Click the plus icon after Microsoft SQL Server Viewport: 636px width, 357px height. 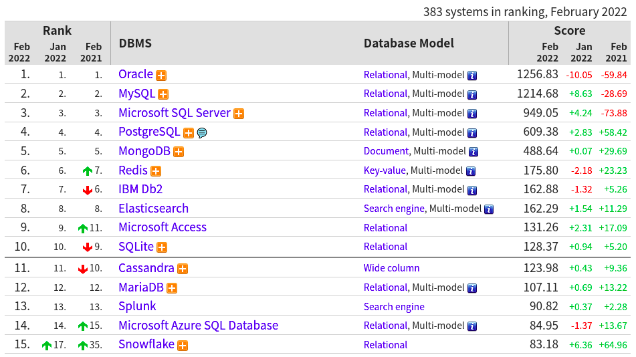[239, 114]
